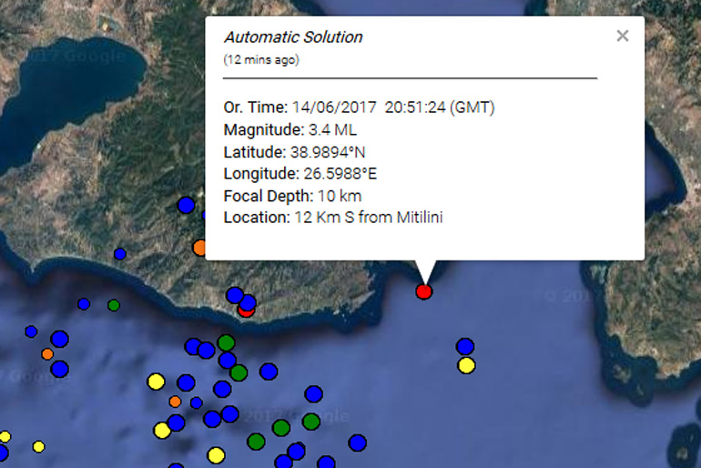The height and width of the screenshot is (468, 701).
Task: Click blue marker peeking from popup's left edge
Action: pos(187,205)
